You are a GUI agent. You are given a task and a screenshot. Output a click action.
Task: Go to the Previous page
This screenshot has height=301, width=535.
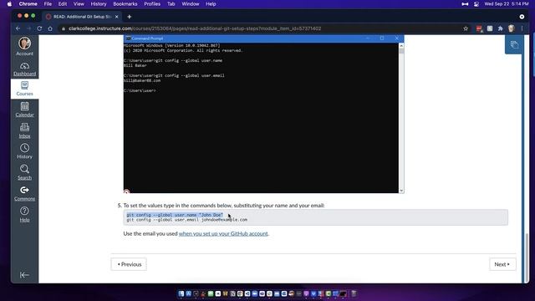point(129,264)
